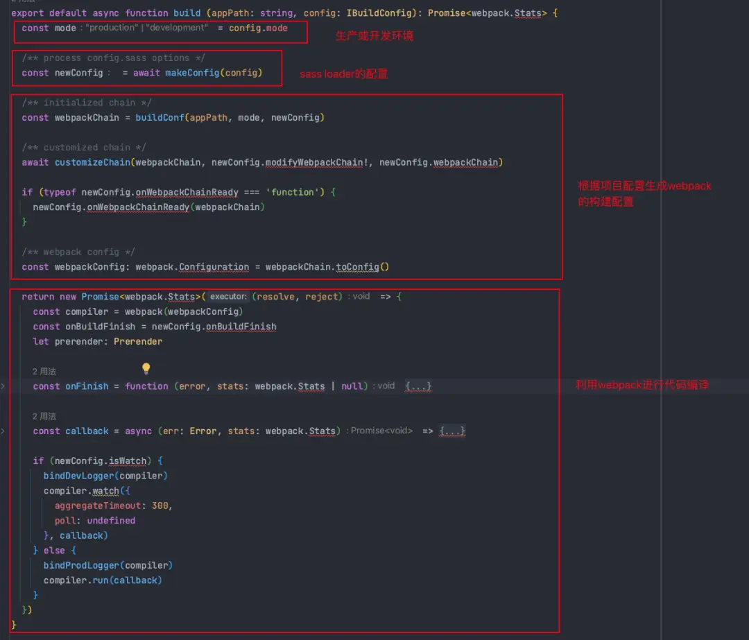
Task: Click the compiler.run(callback) call
Action: pyautogui.click(x=103, y=580)
